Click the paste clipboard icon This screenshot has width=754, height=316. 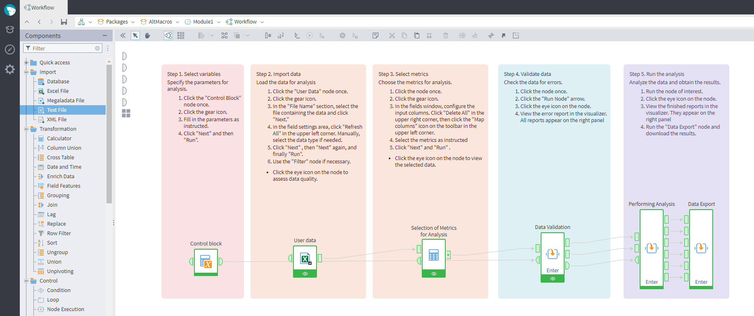point(417,36)
